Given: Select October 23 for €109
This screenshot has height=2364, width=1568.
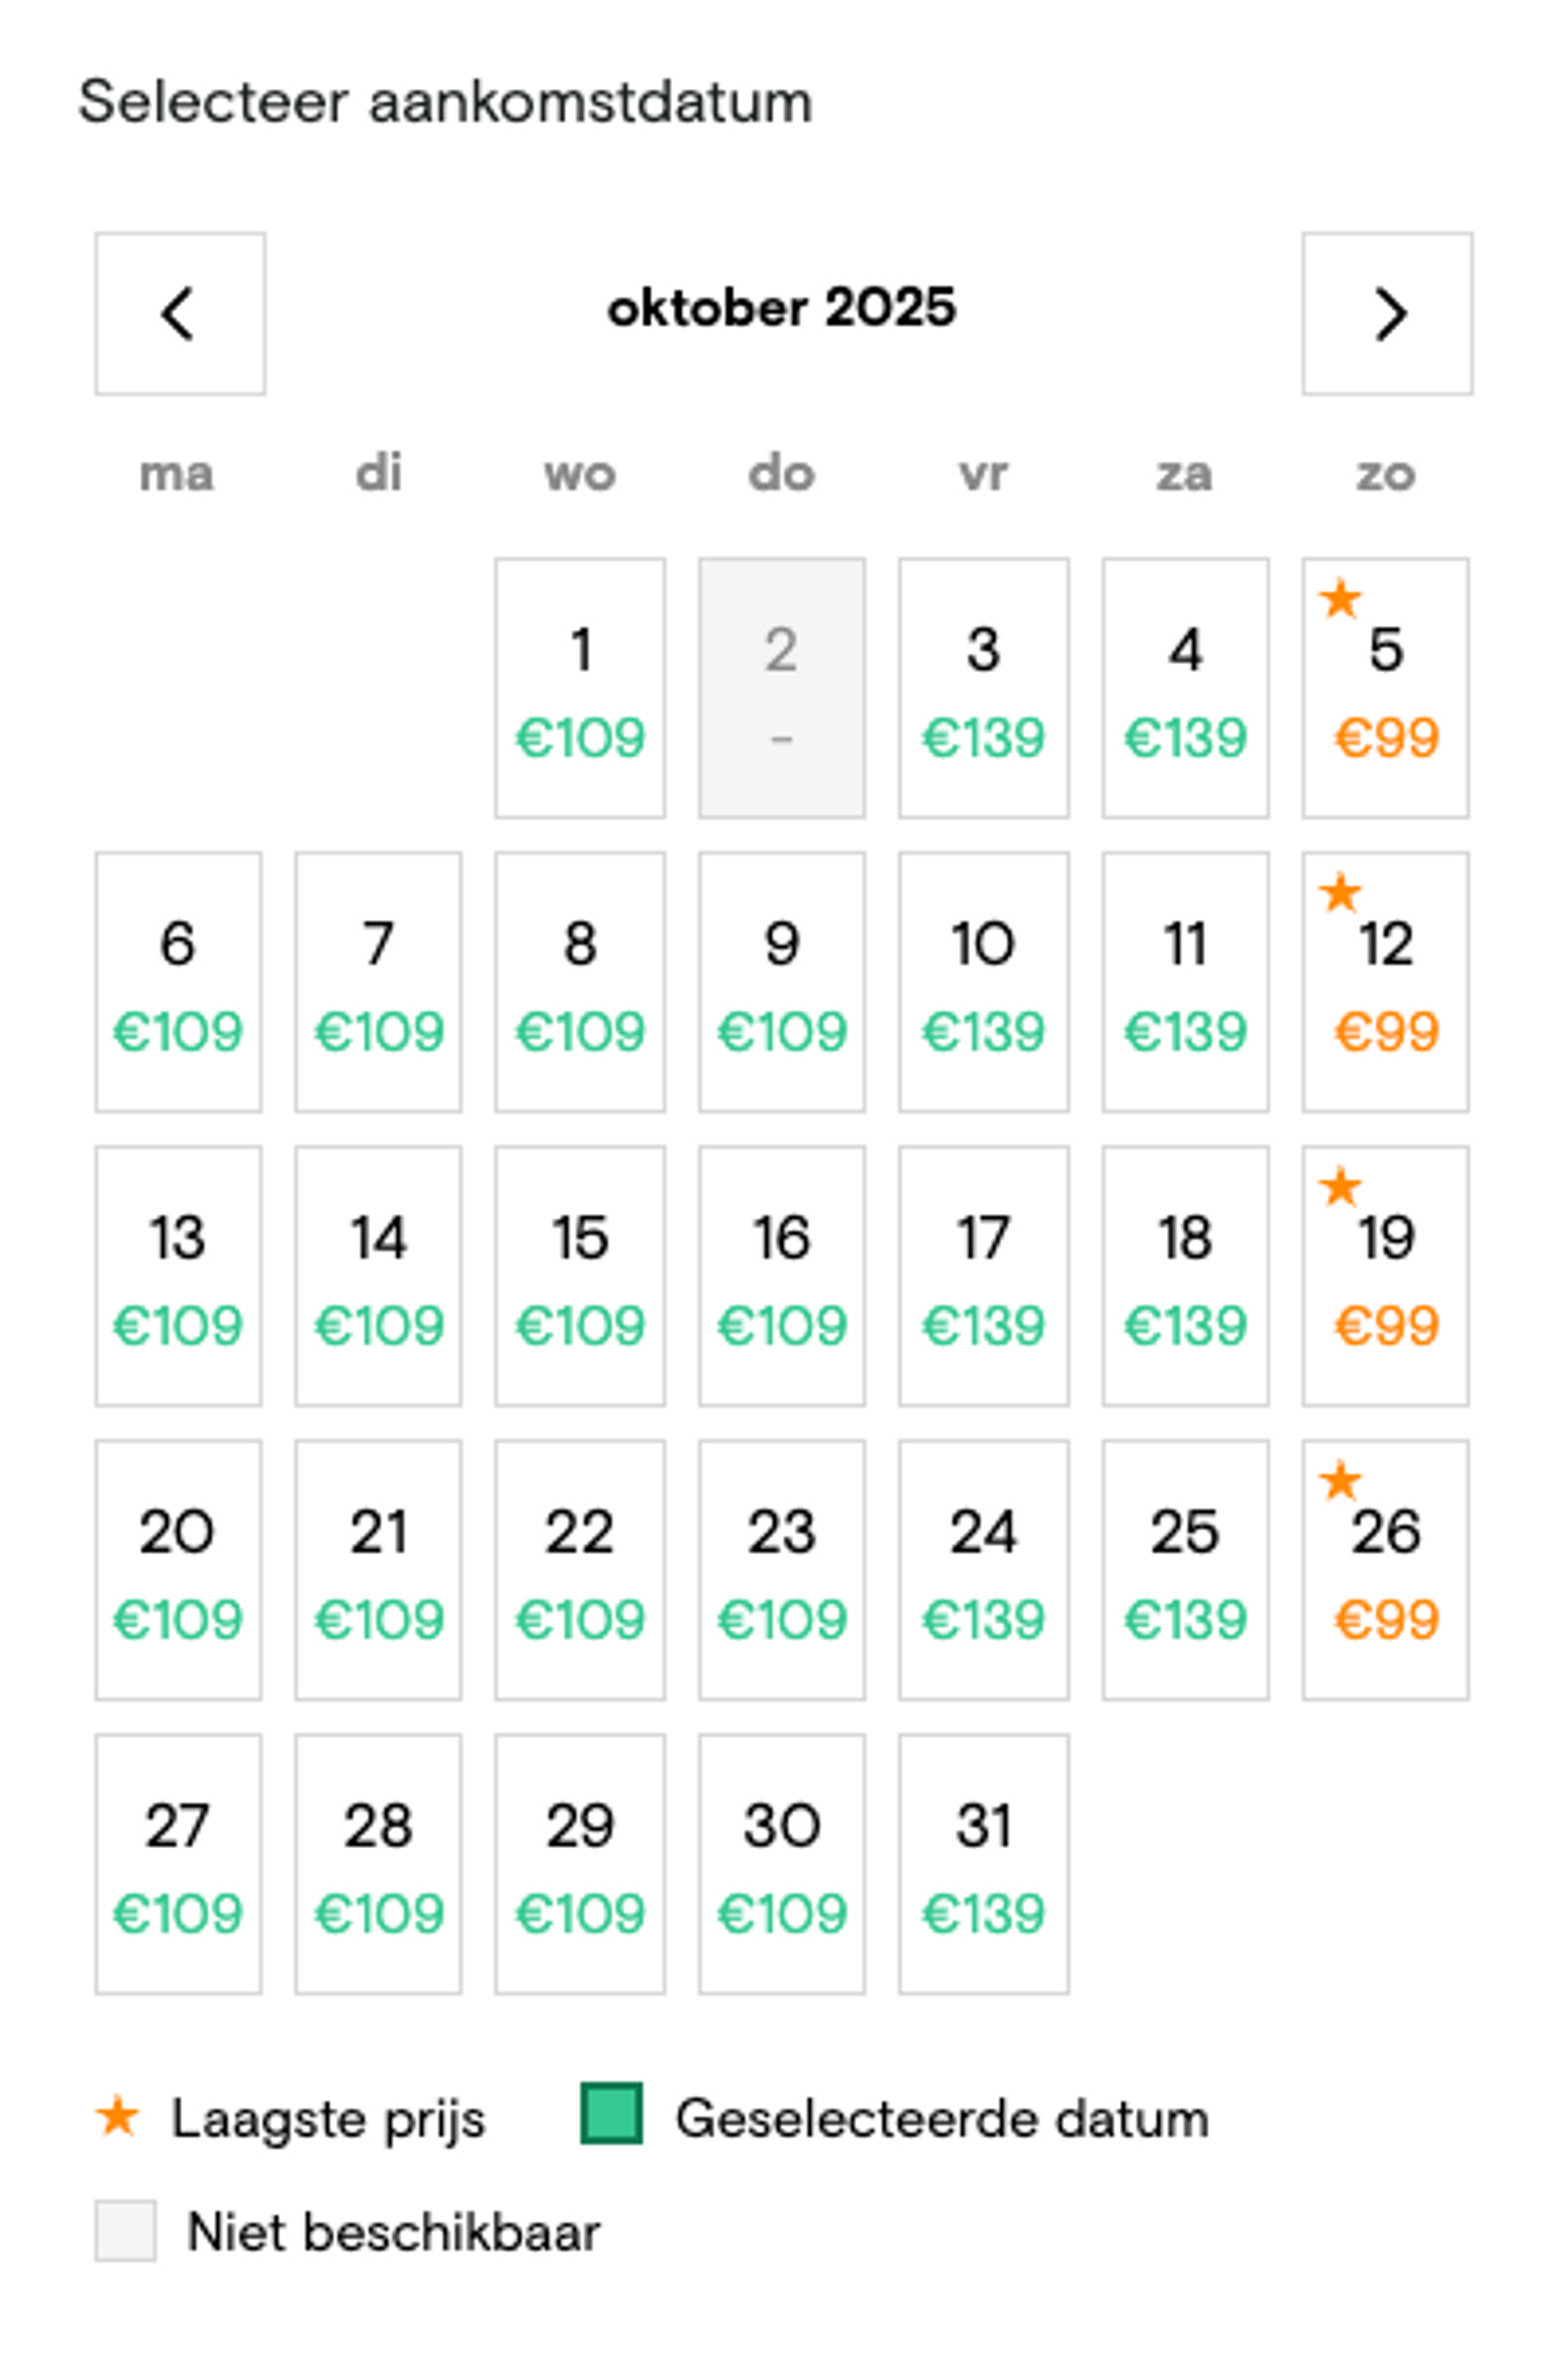Looking at the screenshot, I should (782, 1570).
